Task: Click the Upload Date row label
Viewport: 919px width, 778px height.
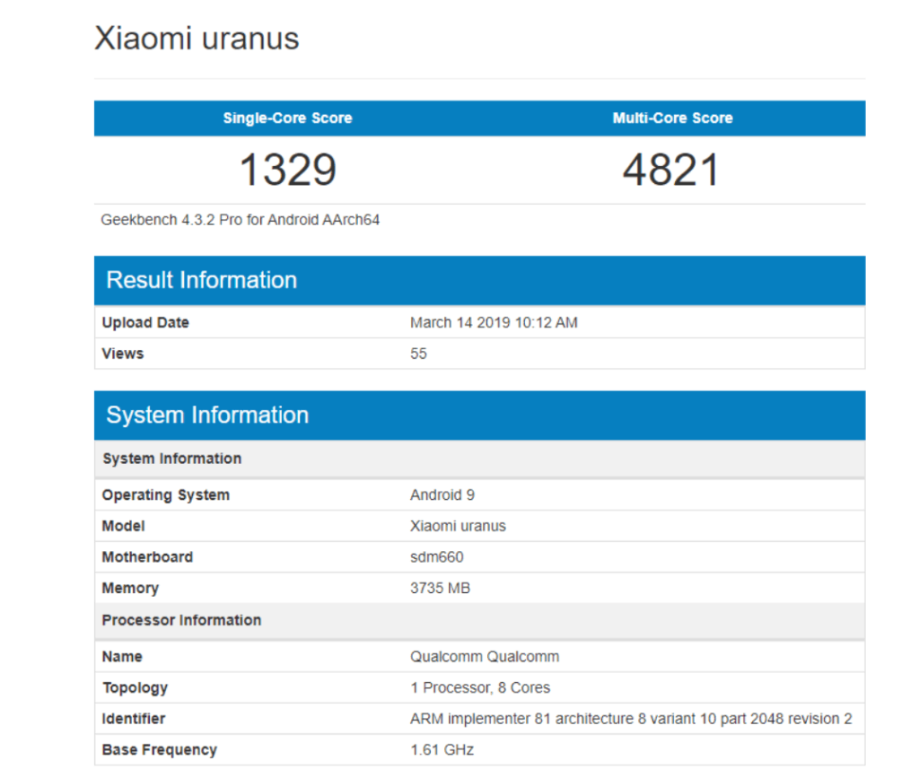Action: coord(145,323)
